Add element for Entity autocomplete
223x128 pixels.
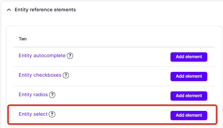[189, 57]
